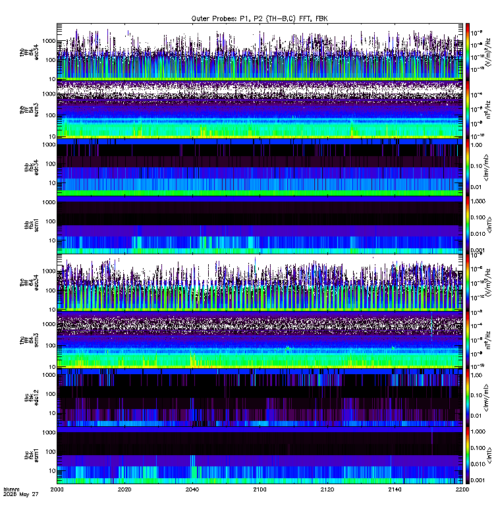Click the 10 y-axis tick of thc fbk scm1 panel
The height and width of the screenshot is (527, 494).
coord(53,471)
